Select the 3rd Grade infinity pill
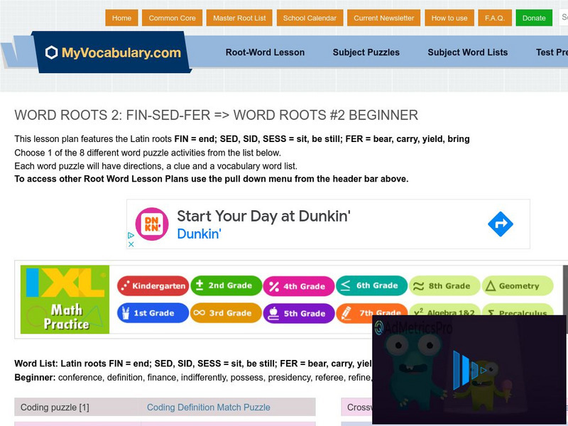 pyautogui.click(x=224, y=313)
